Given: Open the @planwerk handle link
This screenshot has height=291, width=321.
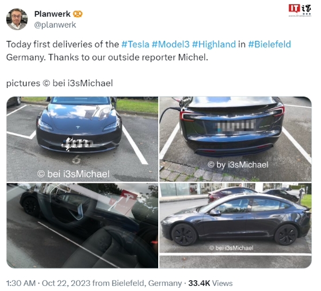Looking at the screenshot, I should (x=55, y=25).
